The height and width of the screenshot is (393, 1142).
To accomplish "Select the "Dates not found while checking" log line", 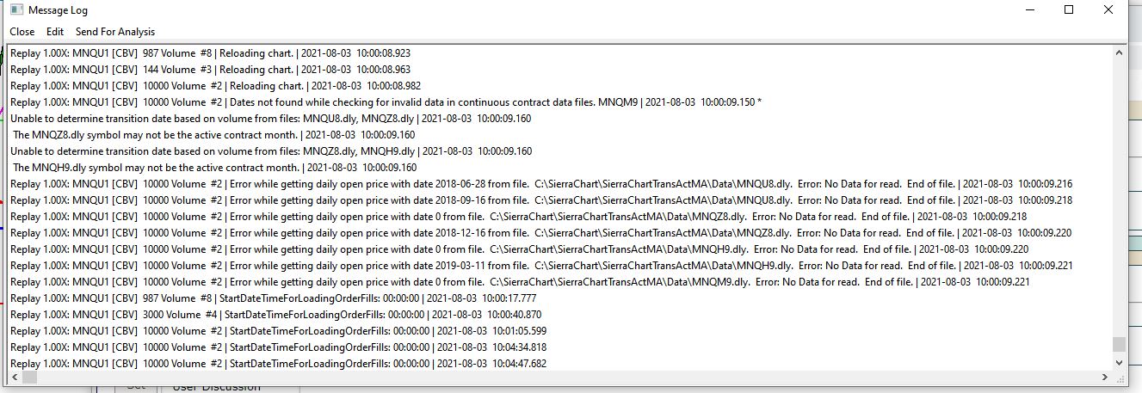I will (x=386, y=102).
